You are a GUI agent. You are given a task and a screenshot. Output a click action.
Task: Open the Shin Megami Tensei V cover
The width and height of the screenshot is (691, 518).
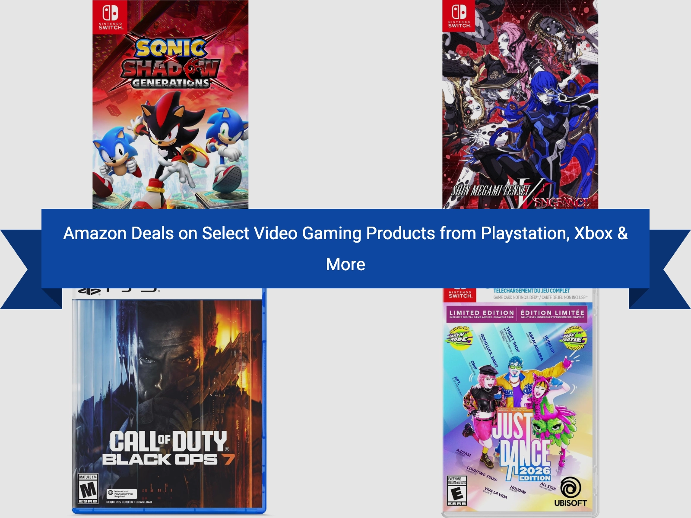click(x=520, y=104)
